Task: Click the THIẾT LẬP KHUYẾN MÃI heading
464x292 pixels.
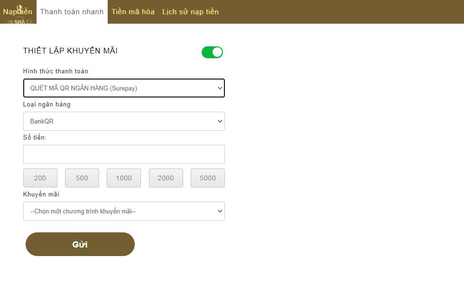Action: (70, 51)
